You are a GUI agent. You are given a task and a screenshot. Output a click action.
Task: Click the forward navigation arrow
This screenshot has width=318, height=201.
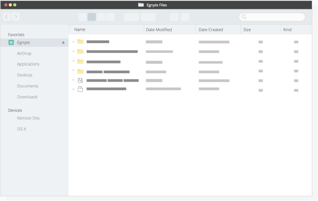pos(15,17)
